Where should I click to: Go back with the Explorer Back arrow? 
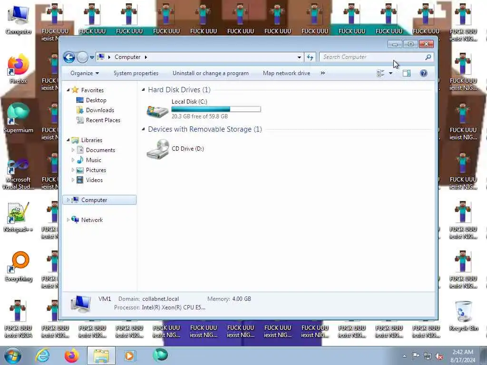(69, 57)
